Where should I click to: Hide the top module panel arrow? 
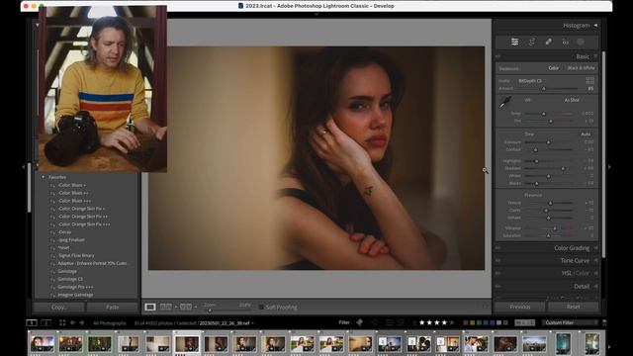[x=316, y=14]
